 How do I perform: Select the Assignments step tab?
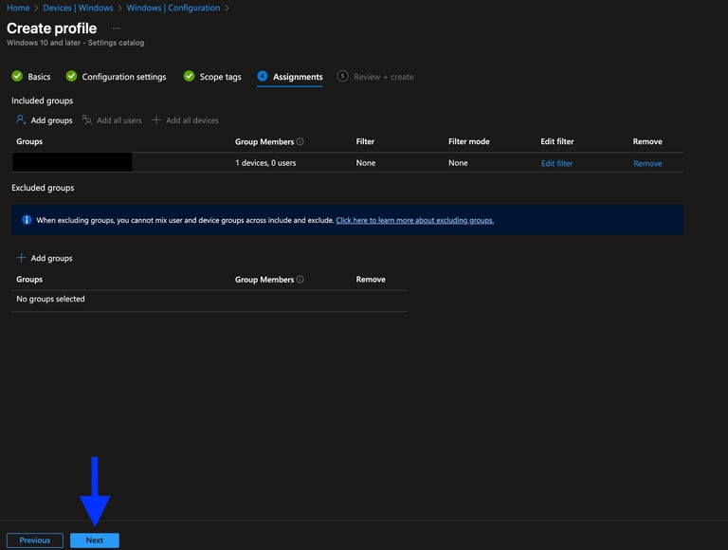point(298,77)
